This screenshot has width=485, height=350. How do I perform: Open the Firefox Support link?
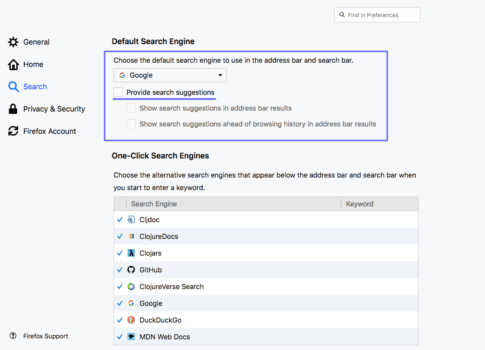click(x=46, y=336)
